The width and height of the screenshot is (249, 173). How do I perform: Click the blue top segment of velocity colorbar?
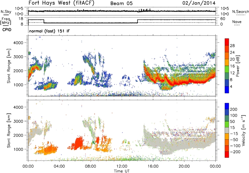[x=227, y=106]
